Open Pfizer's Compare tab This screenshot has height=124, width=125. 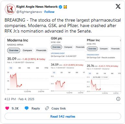point(104,49)
